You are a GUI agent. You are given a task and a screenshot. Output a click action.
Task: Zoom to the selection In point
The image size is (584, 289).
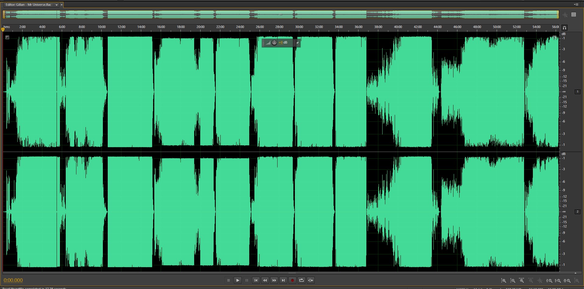pyautogui.click(x=549, y=281)
